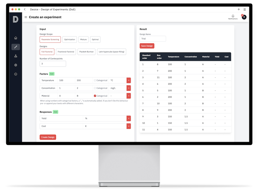Uncheck Categorical checkbox for Material
Image resolution: width=258 pixels, height=191 pixels.
[x=95, y=96]
